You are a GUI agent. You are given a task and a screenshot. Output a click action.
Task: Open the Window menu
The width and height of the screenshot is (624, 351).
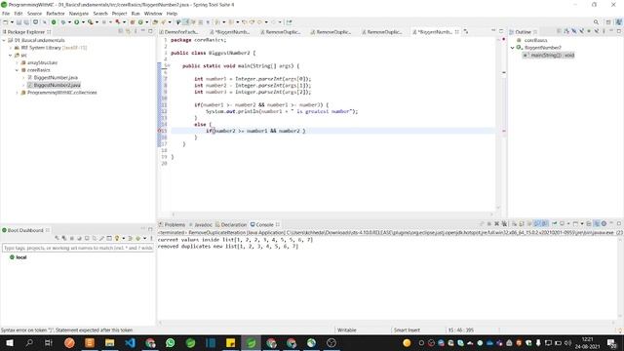(x=153, y=13)
